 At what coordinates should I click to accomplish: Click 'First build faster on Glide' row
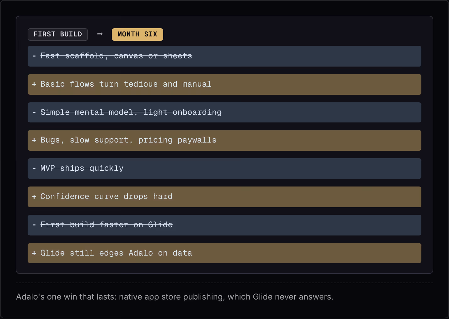[x=224, y=225]
